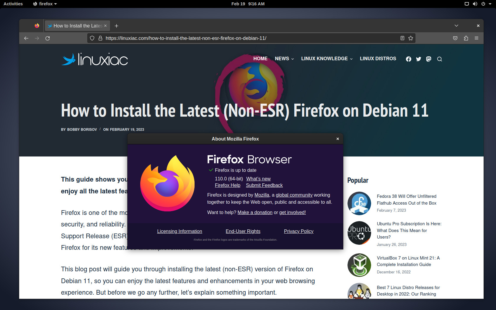The image size is (496, 310).
Task: Click the Firefox logo in About dialog
Action: click(x=167, y=183)
